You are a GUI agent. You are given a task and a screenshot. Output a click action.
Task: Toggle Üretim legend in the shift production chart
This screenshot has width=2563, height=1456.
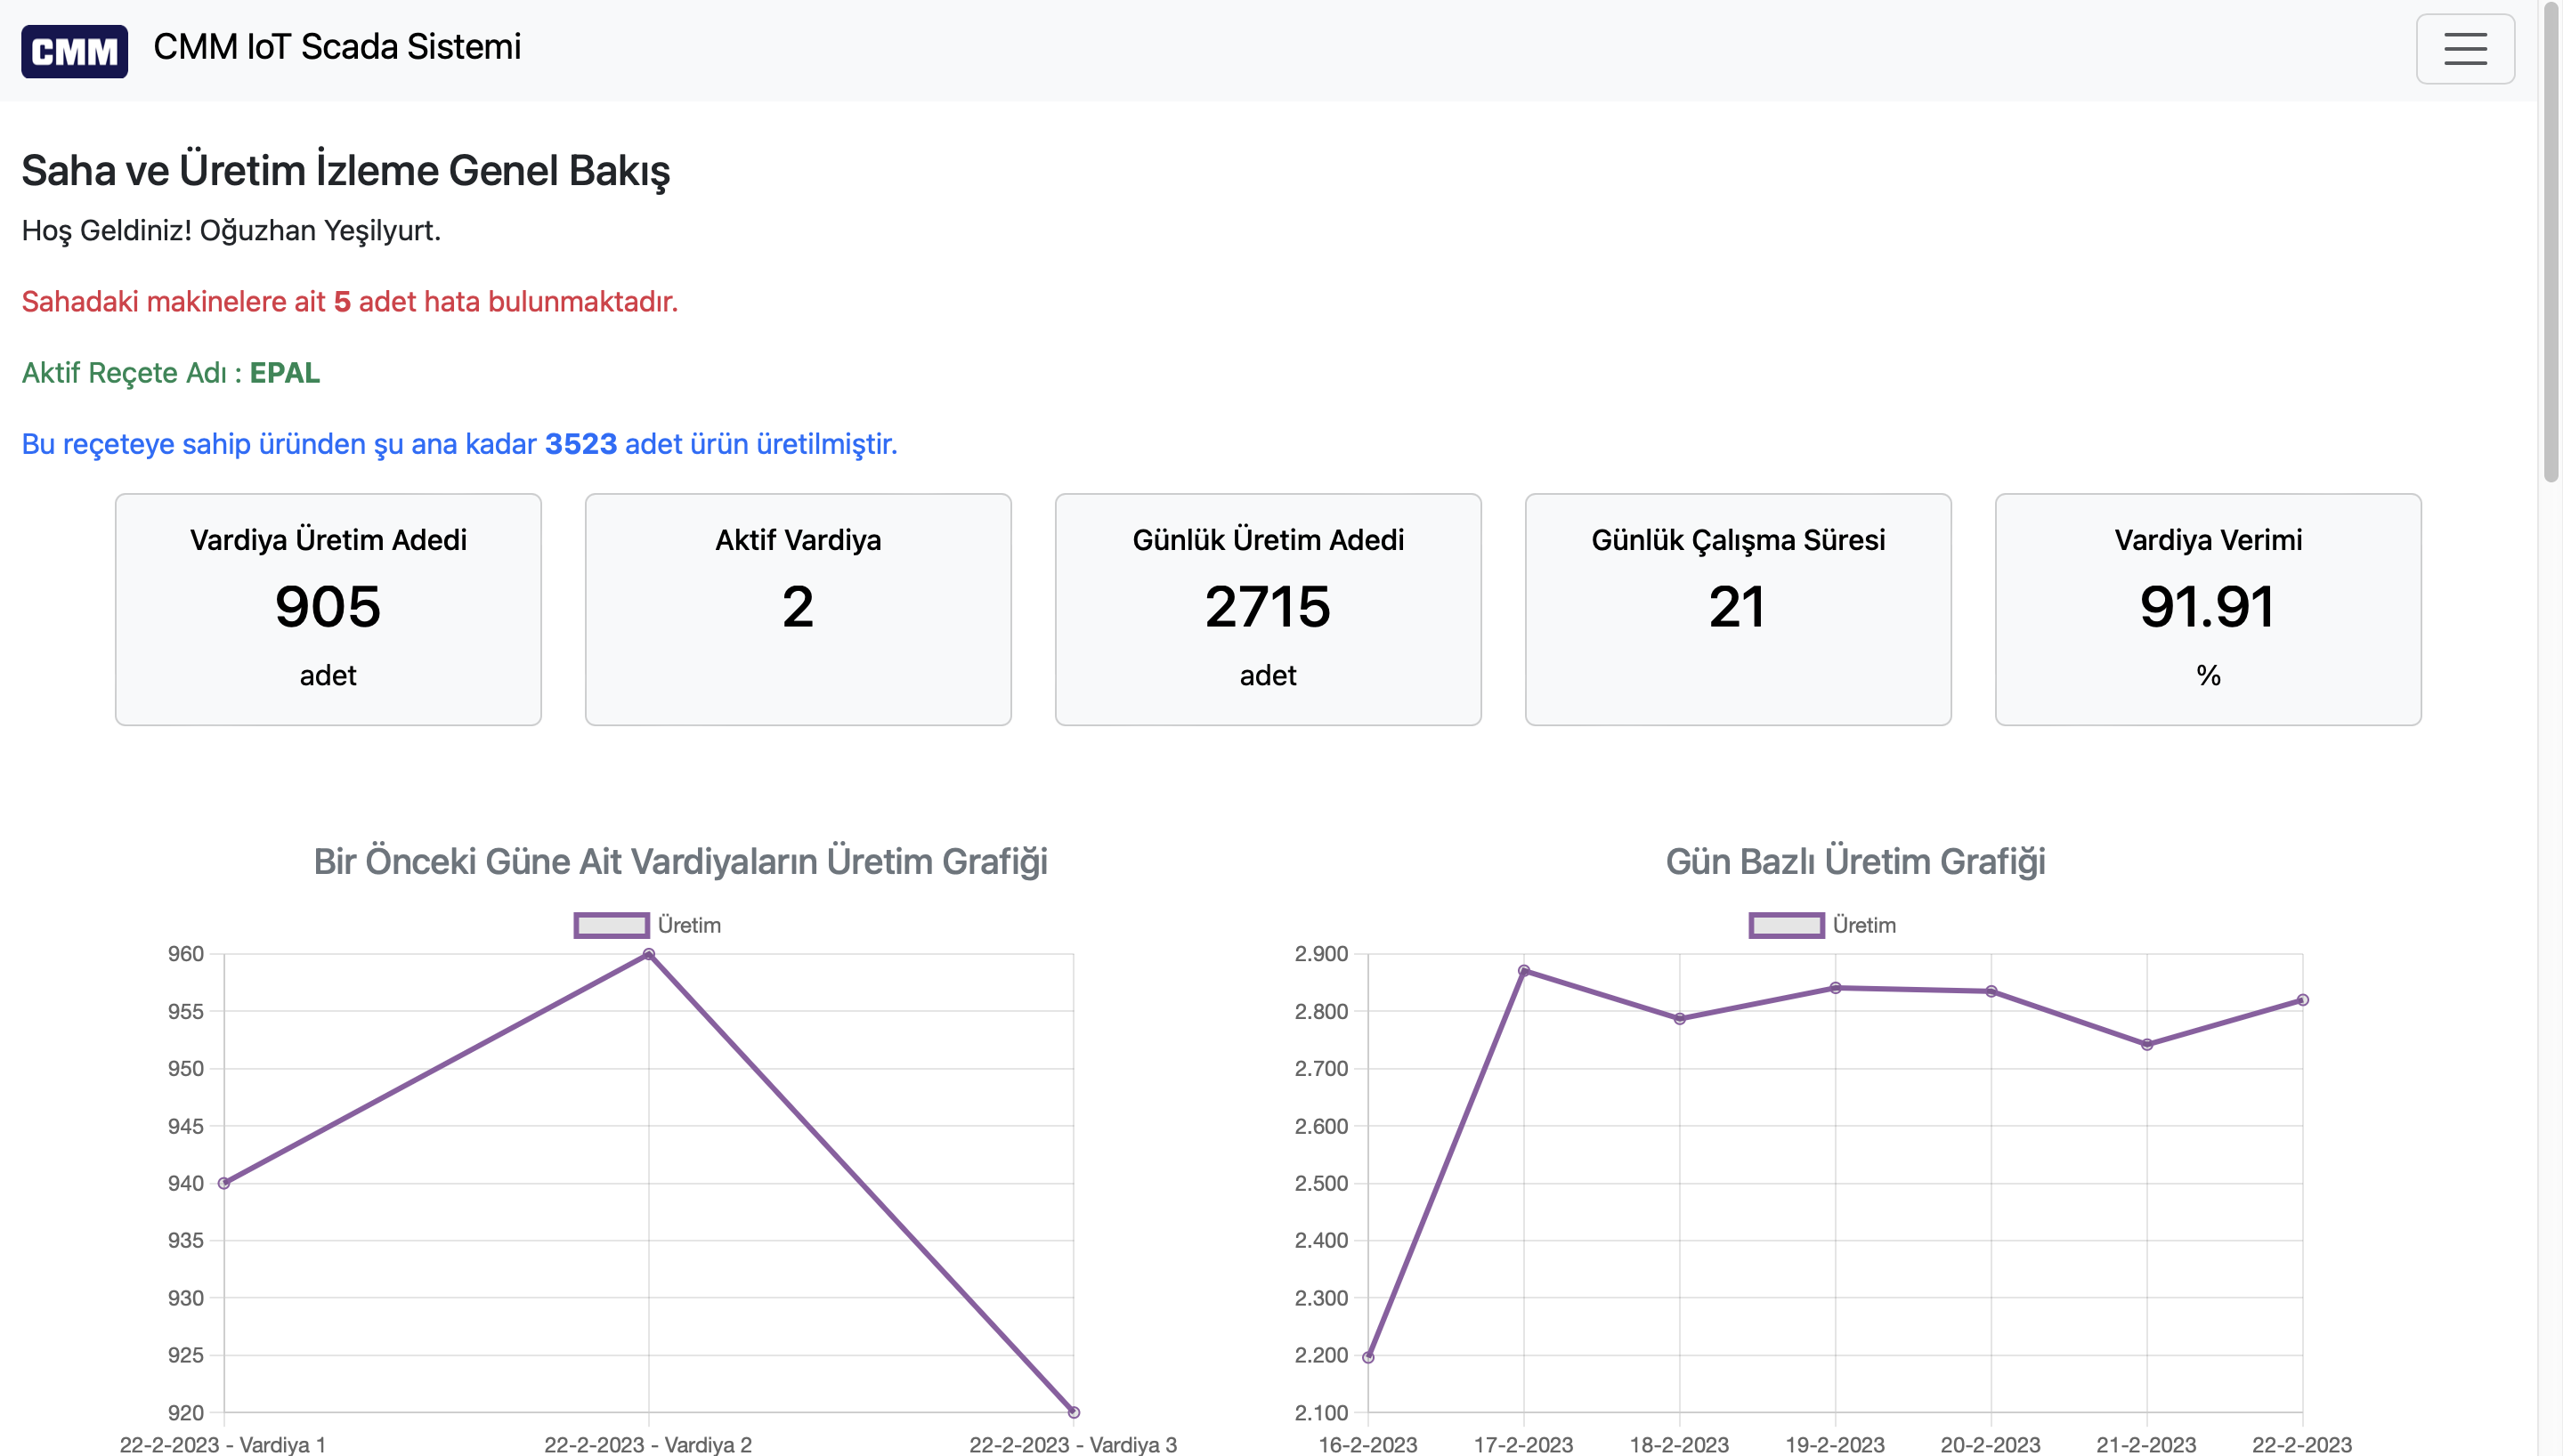(x=689, y=925)
